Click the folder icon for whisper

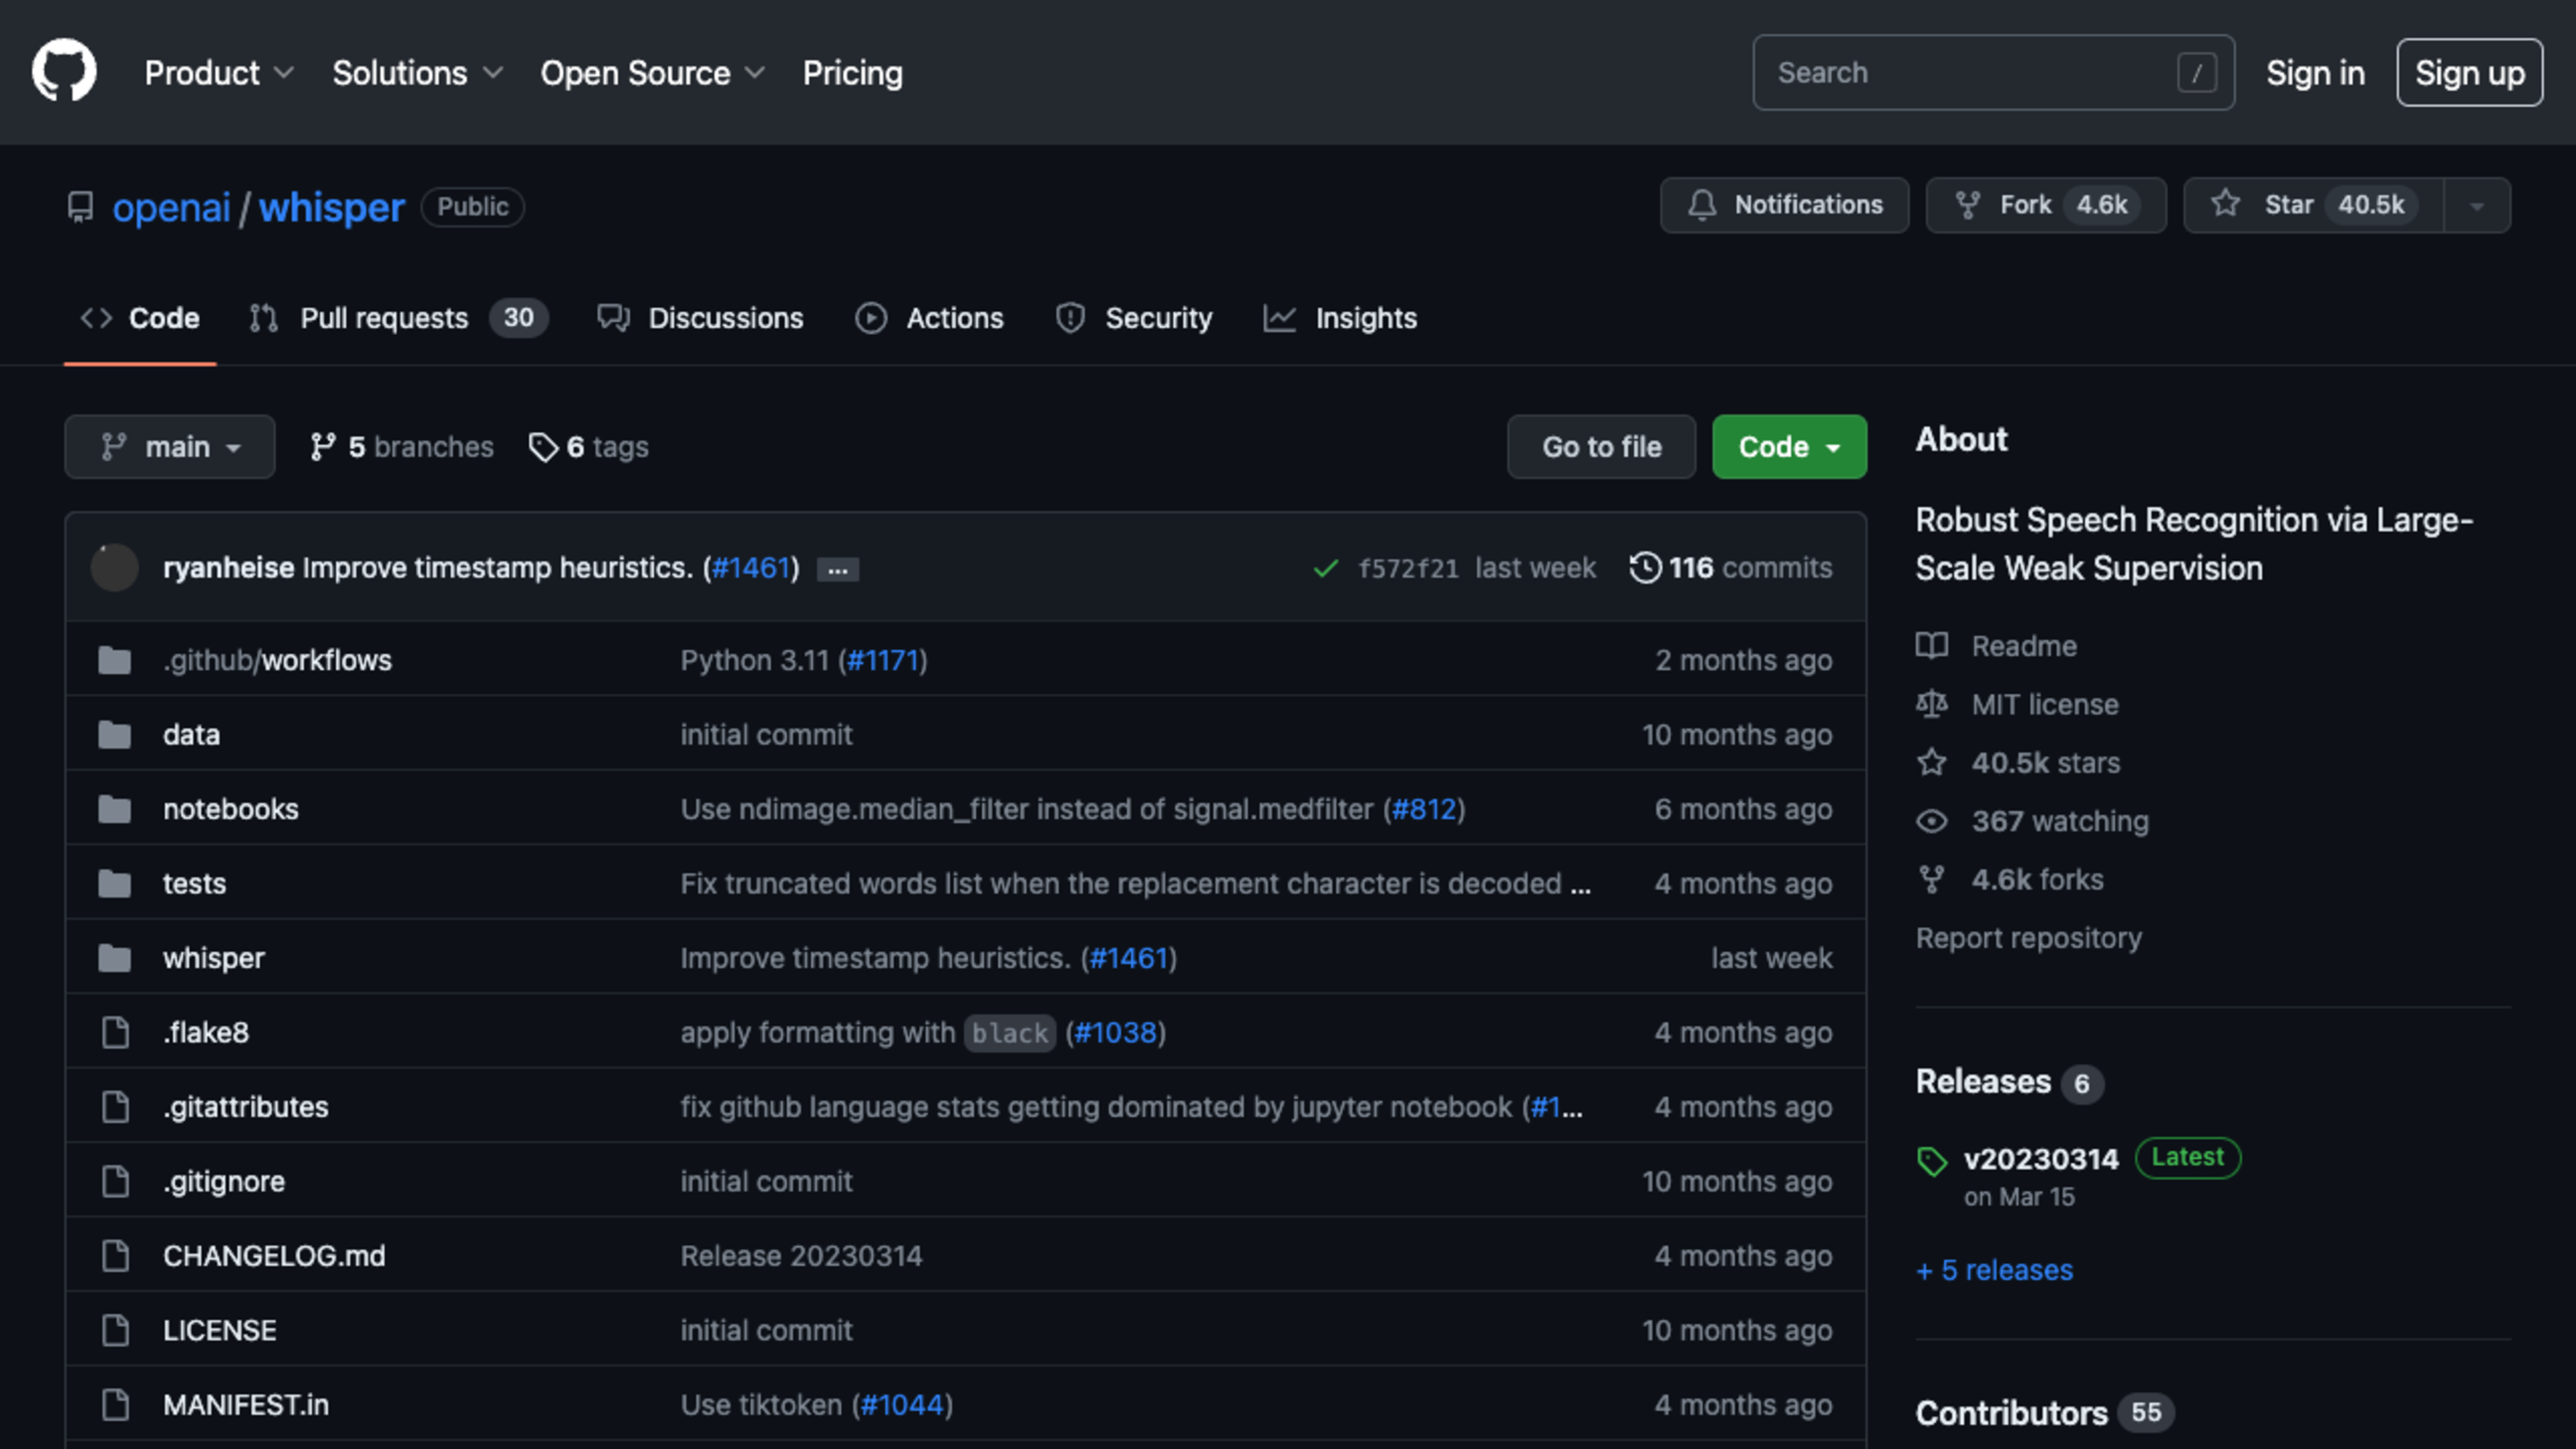pyautogui.click(x=115, y=958)
